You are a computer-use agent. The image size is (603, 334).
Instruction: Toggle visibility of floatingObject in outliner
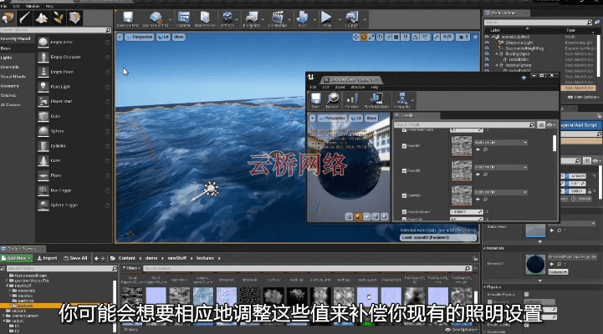coord(487,54)
